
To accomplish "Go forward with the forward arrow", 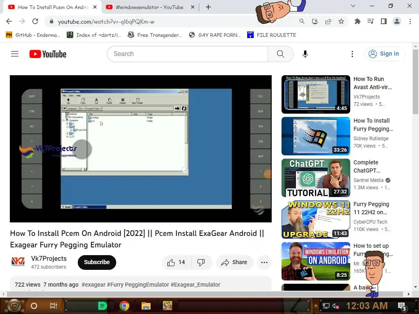I will tap(22, 21).
